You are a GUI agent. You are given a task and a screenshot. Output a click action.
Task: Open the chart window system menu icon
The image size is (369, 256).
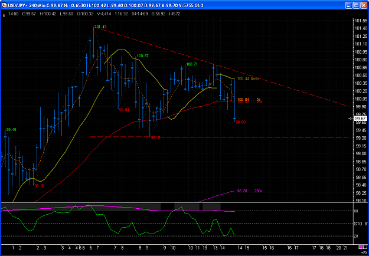(x=5, y=5)
